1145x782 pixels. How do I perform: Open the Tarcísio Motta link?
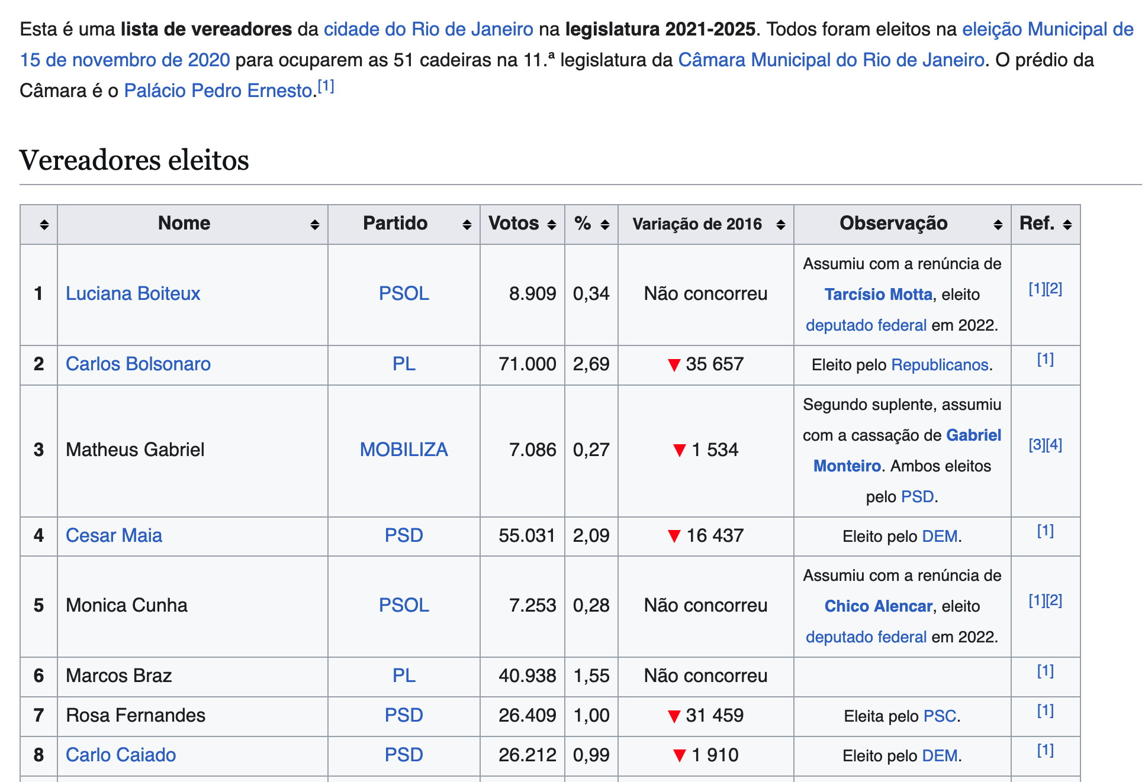click(878, 294)
